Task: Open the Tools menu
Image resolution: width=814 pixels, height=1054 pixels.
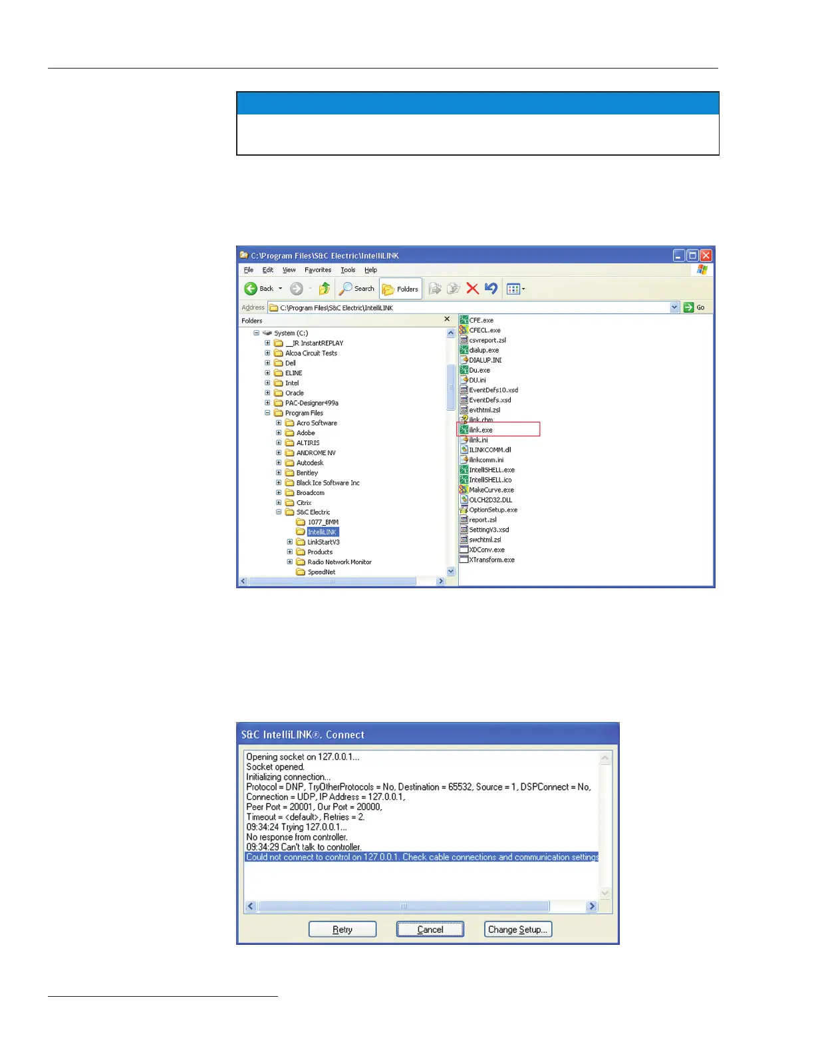Action: [348, 270]
